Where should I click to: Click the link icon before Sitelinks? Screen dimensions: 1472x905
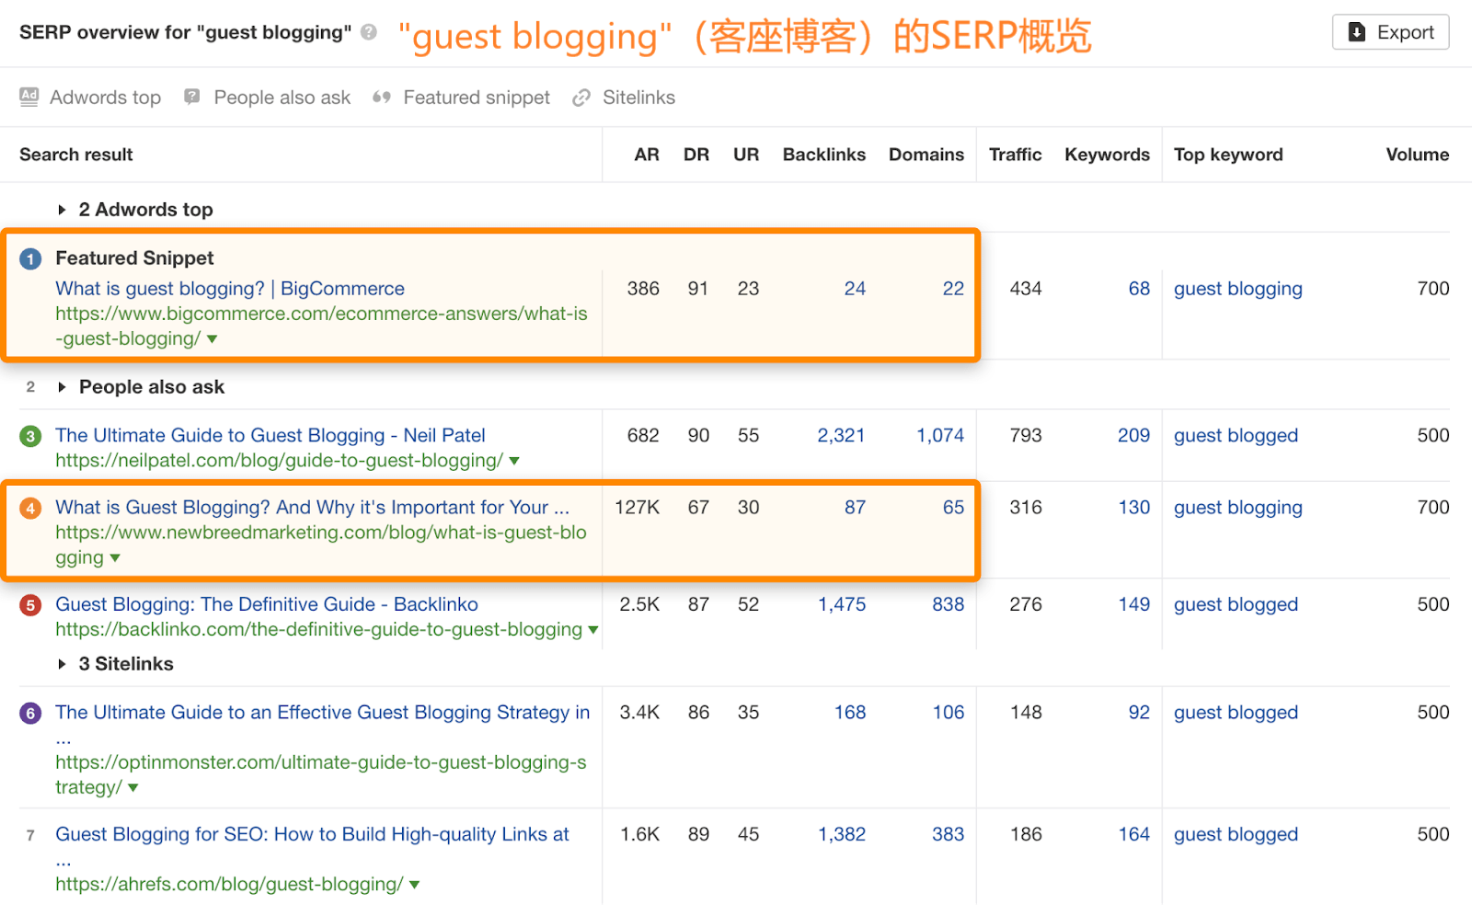tap(581, 97)
